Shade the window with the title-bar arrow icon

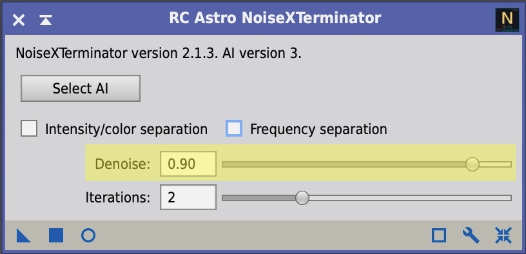45,20
